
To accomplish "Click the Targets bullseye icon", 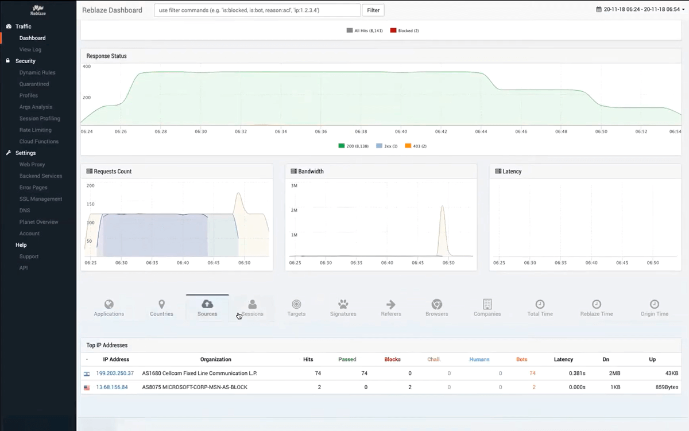I will click(296, 304).
